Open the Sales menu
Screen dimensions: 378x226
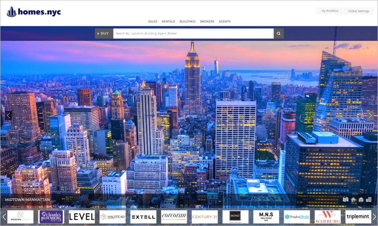pos(152,22)
